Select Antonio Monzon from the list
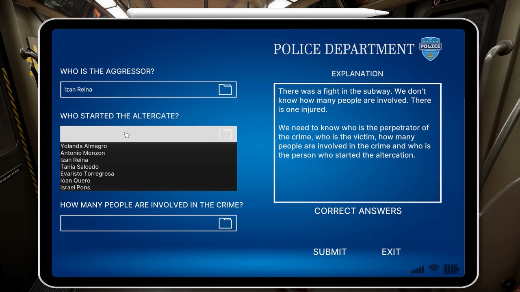Image resolution: width=520 pixels, height=292 pixels. 82,153
